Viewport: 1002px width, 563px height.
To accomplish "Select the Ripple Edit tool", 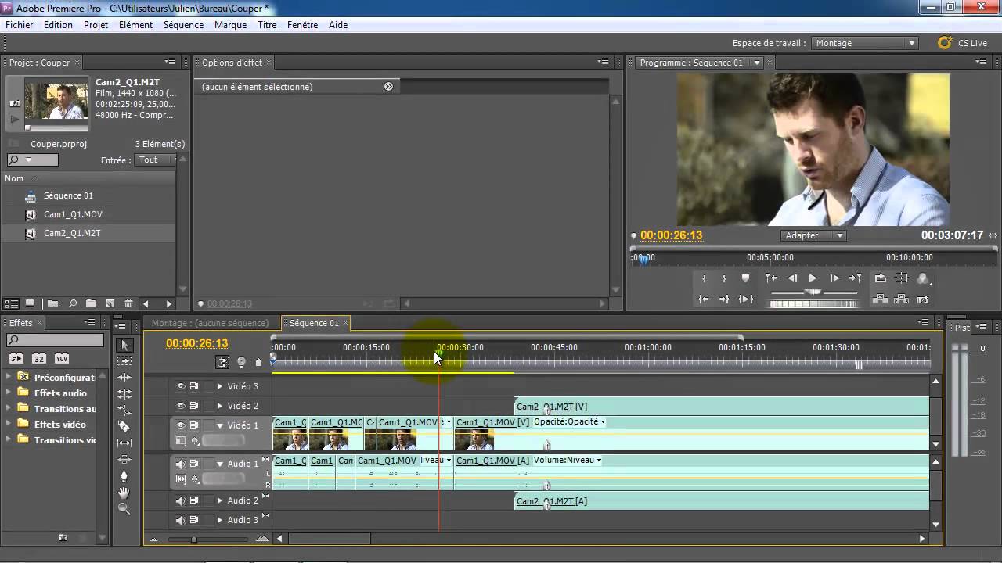I will tap(124, 377).
